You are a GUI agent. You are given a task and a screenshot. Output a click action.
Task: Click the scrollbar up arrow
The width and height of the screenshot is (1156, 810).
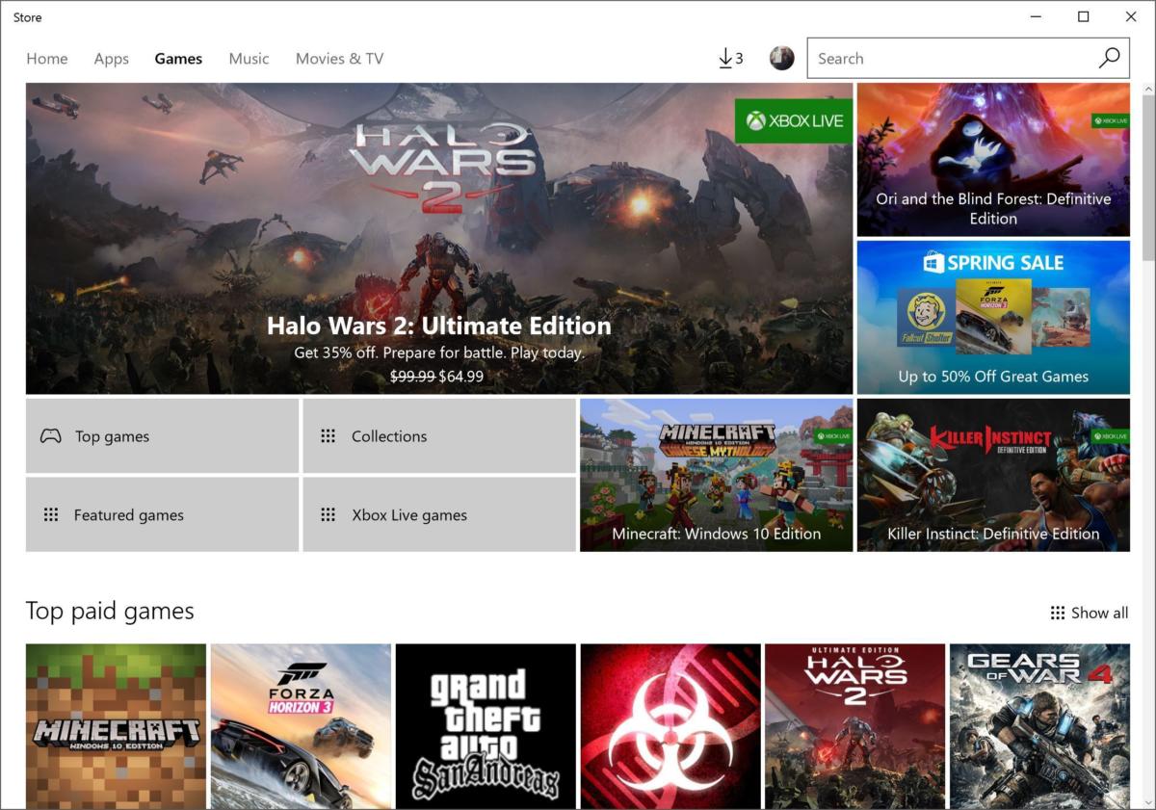point(1147,87)
